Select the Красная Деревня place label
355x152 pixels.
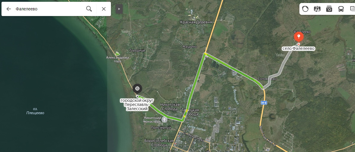click(196, 22)
